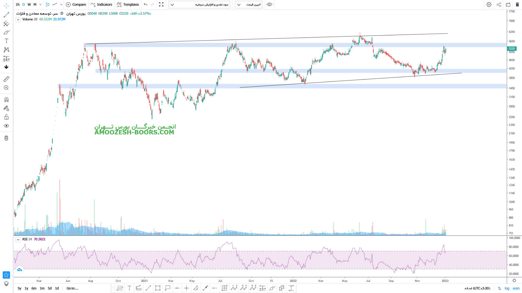
Task: Toggle the eye visibility icon in top bar
Action: pos(269,5)
